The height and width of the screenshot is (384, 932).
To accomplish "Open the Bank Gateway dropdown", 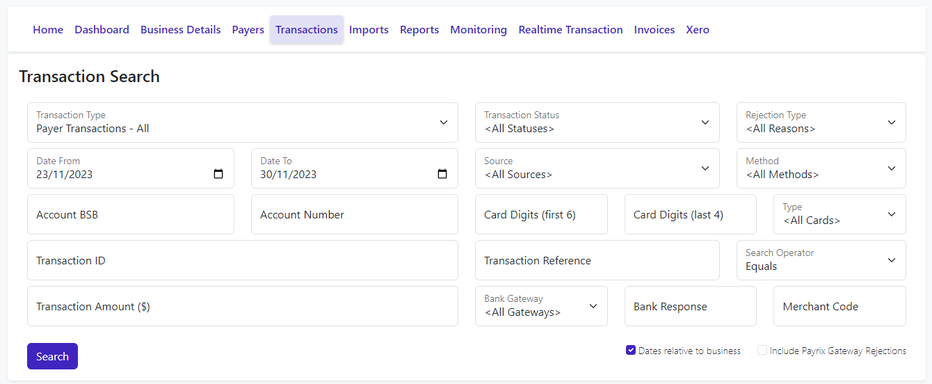I will pos(541,306).
